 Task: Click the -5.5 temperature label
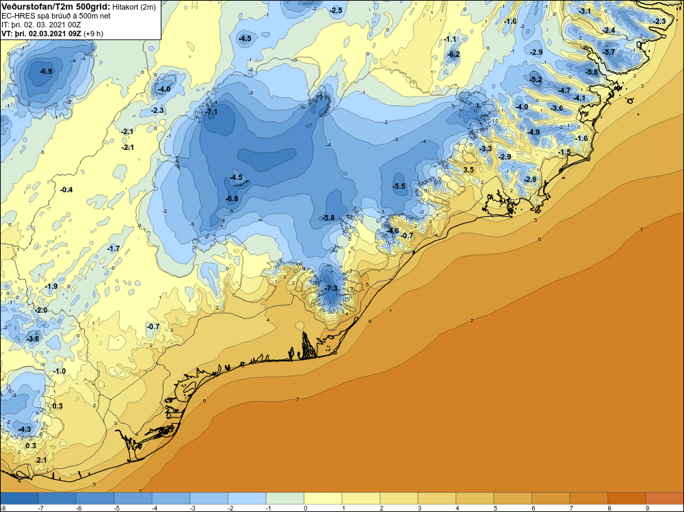point(399,186)
